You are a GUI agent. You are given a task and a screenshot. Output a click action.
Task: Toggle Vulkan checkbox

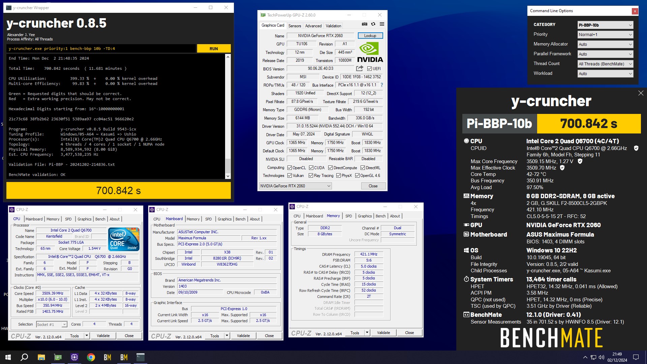click(x=289, y=176)
